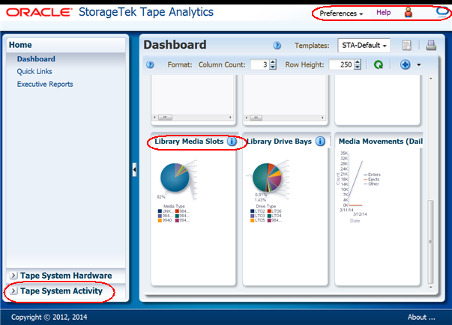
Task: Click the Dashboard help question icon
Action: point(277,46)
